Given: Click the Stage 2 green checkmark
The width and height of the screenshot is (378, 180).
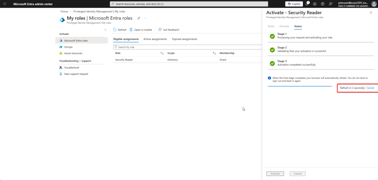Looking at the screenshot, I should tap(272, 50).
